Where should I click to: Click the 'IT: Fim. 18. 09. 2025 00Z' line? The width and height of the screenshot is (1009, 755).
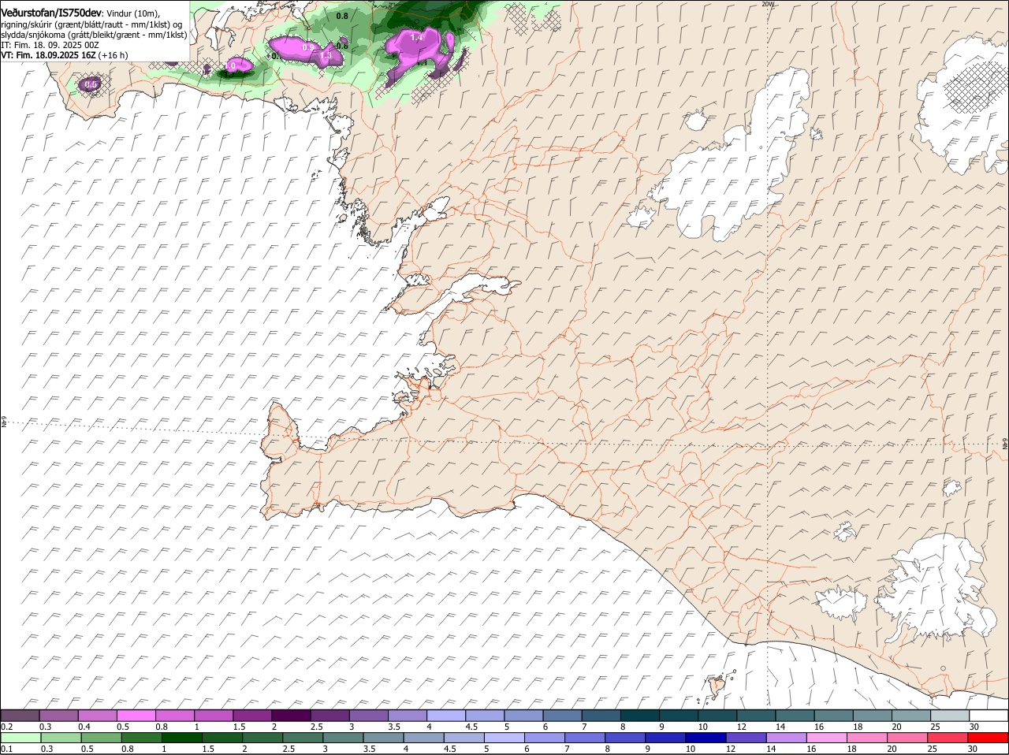pos(50,45)
